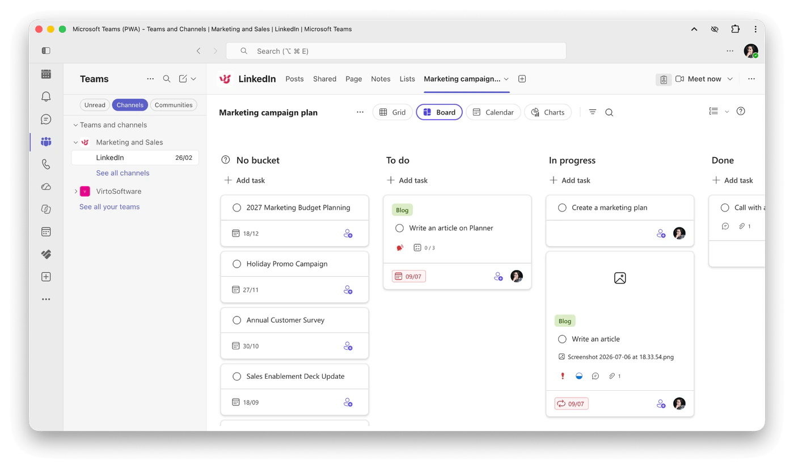Switch to the Posts tab
The image size is (794, 469).
tap(294, 79)
